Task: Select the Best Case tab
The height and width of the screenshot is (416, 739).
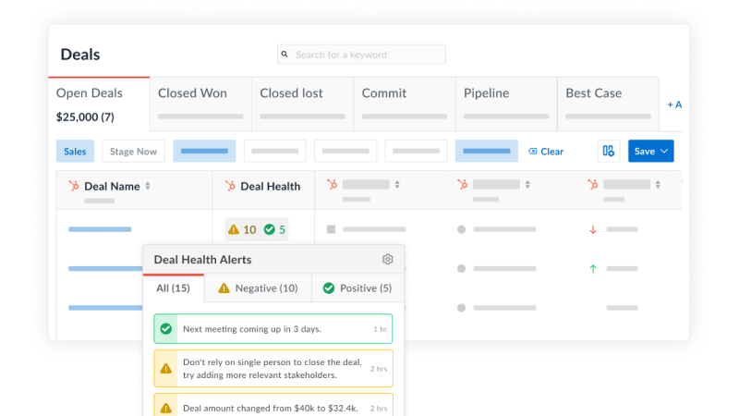Action: pyautogui.click(x=608, y=104)
